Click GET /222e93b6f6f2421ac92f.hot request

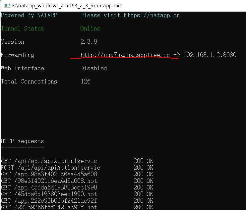click(49, 207)
